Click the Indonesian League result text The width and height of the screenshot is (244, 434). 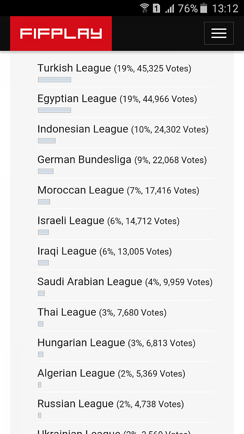tap(123, 129)
